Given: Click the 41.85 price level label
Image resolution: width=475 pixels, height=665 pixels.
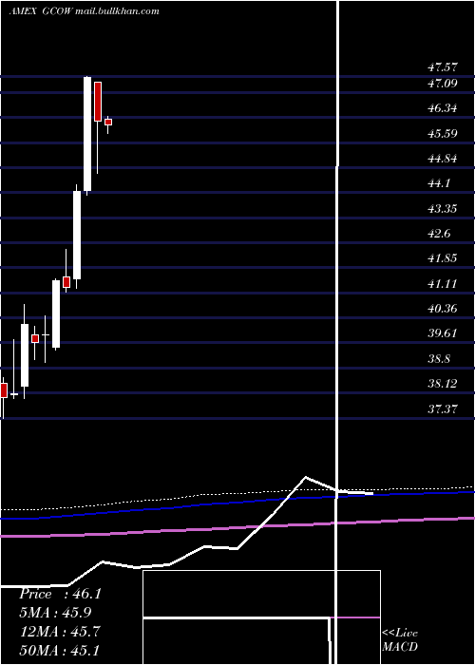Looking at the screenshot, I should pyautogui.click(x=443, y=258).
